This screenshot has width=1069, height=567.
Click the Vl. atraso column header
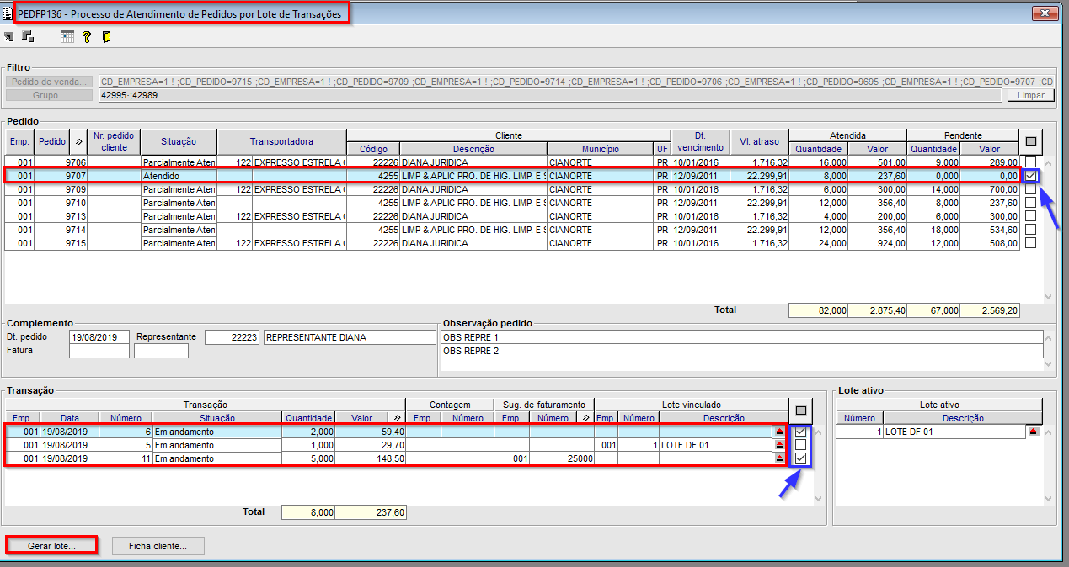click(x=760, y=141)
